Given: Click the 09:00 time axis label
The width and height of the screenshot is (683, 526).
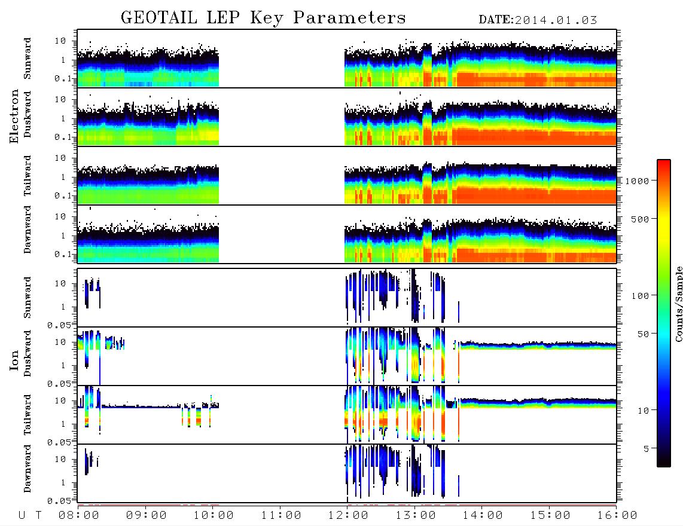Looking at the screenshot, I should click(x=147, y=516).
